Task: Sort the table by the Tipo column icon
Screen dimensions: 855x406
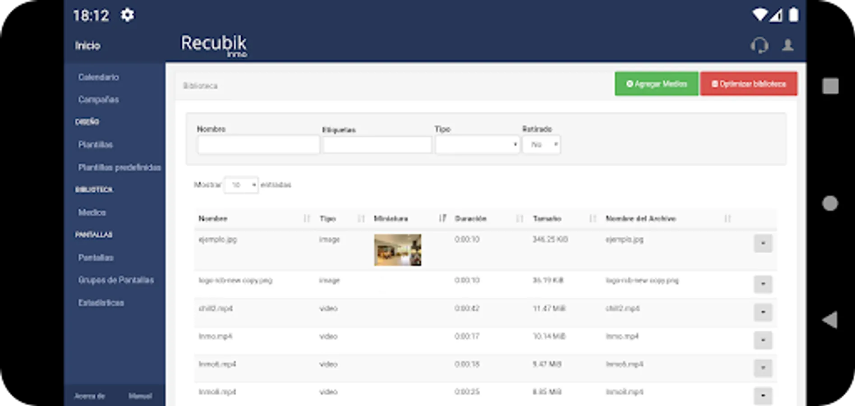Action: pos(361,219)
